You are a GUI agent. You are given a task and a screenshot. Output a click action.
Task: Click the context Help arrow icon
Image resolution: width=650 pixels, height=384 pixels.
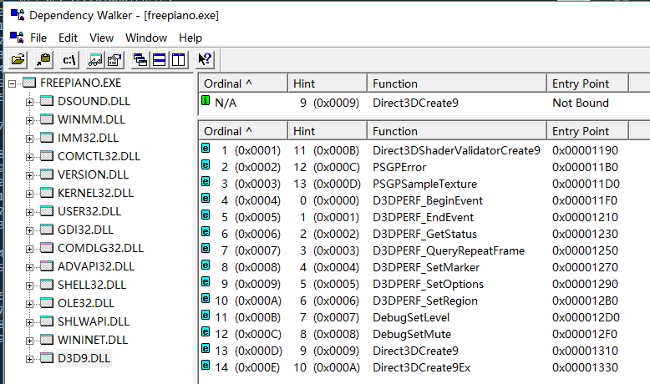pyautogui.click(x=205, y=59)
